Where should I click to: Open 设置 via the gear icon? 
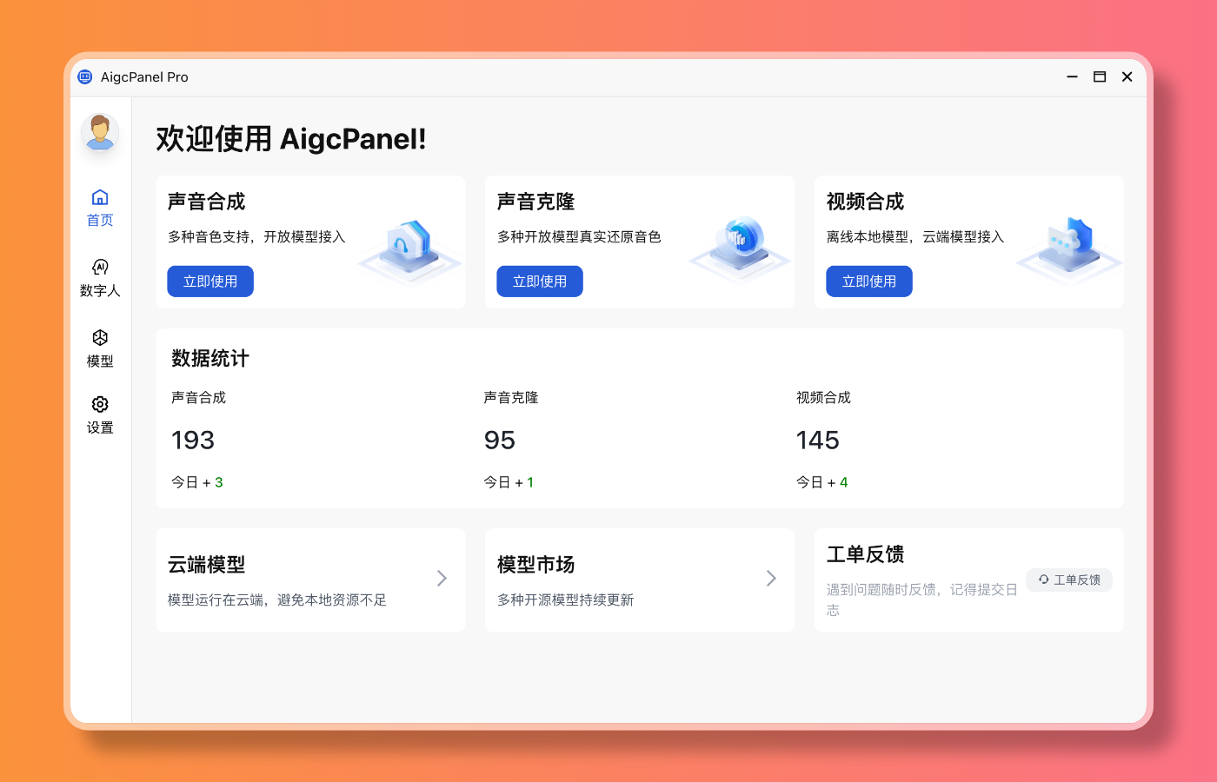(100, 402)
